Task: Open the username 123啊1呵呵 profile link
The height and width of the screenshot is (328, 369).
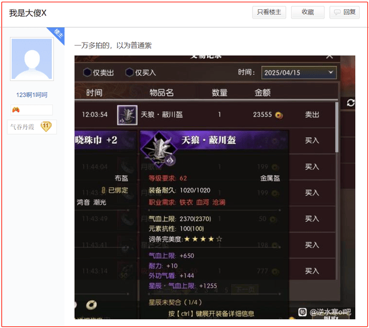Action: [32, 95]
